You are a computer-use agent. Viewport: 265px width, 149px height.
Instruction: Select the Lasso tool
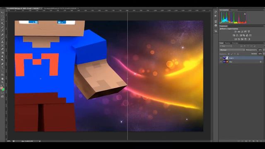tap(2, 20)
